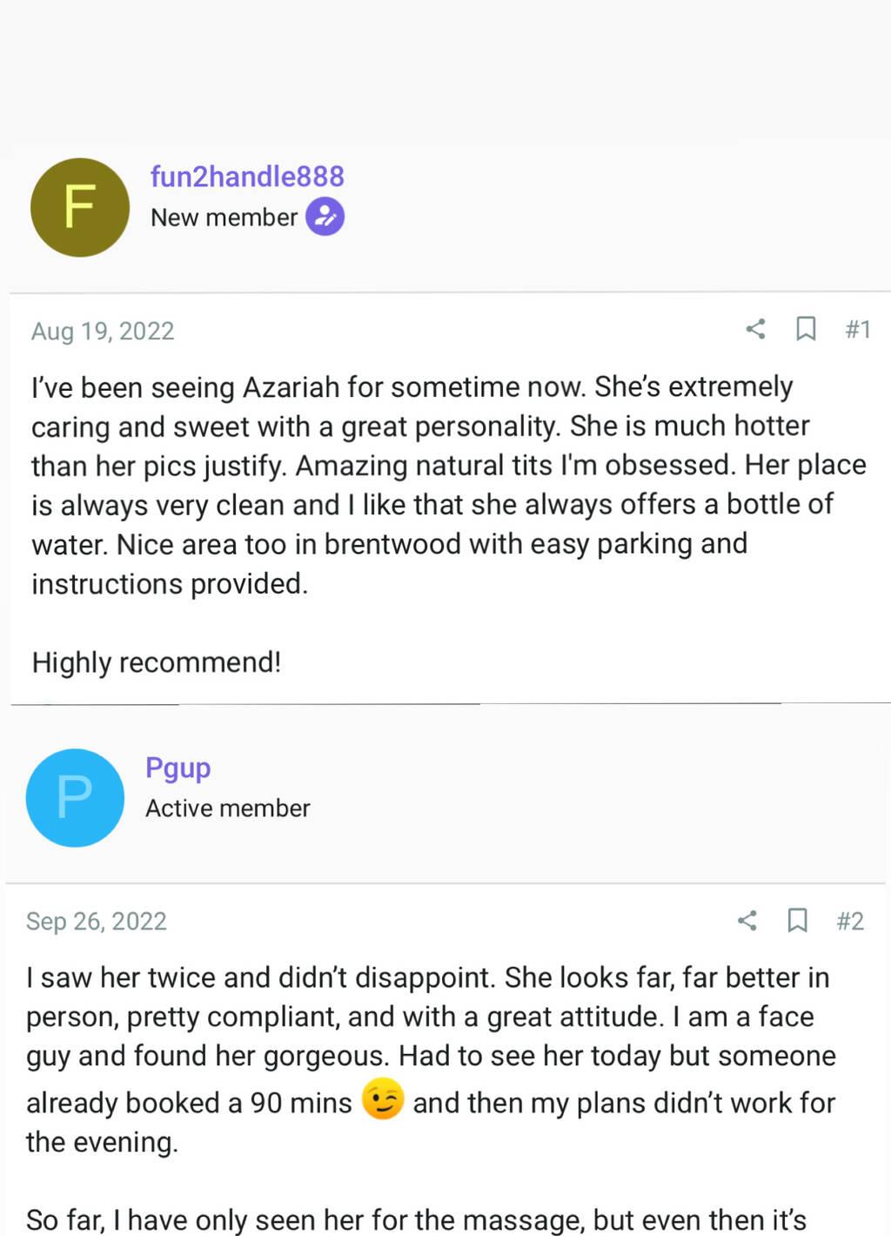The height and width of the screenshot is (1236, 891).
Task: Click the 'Highly recommend!' text
Action: pyautogui.click(x=157, y=662)
